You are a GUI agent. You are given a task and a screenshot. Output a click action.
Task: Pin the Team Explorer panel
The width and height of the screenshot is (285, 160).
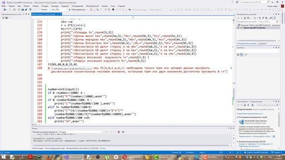[276, 101]
